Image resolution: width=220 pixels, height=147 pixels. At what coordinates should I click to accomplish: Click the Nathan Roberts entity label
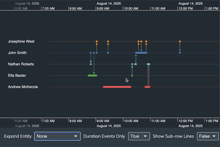point(21,64)
